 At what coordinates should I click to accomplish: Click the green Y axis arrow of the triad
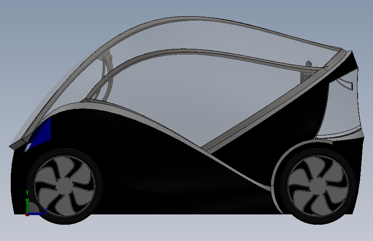pyautogui.click(x=28, y=205)
